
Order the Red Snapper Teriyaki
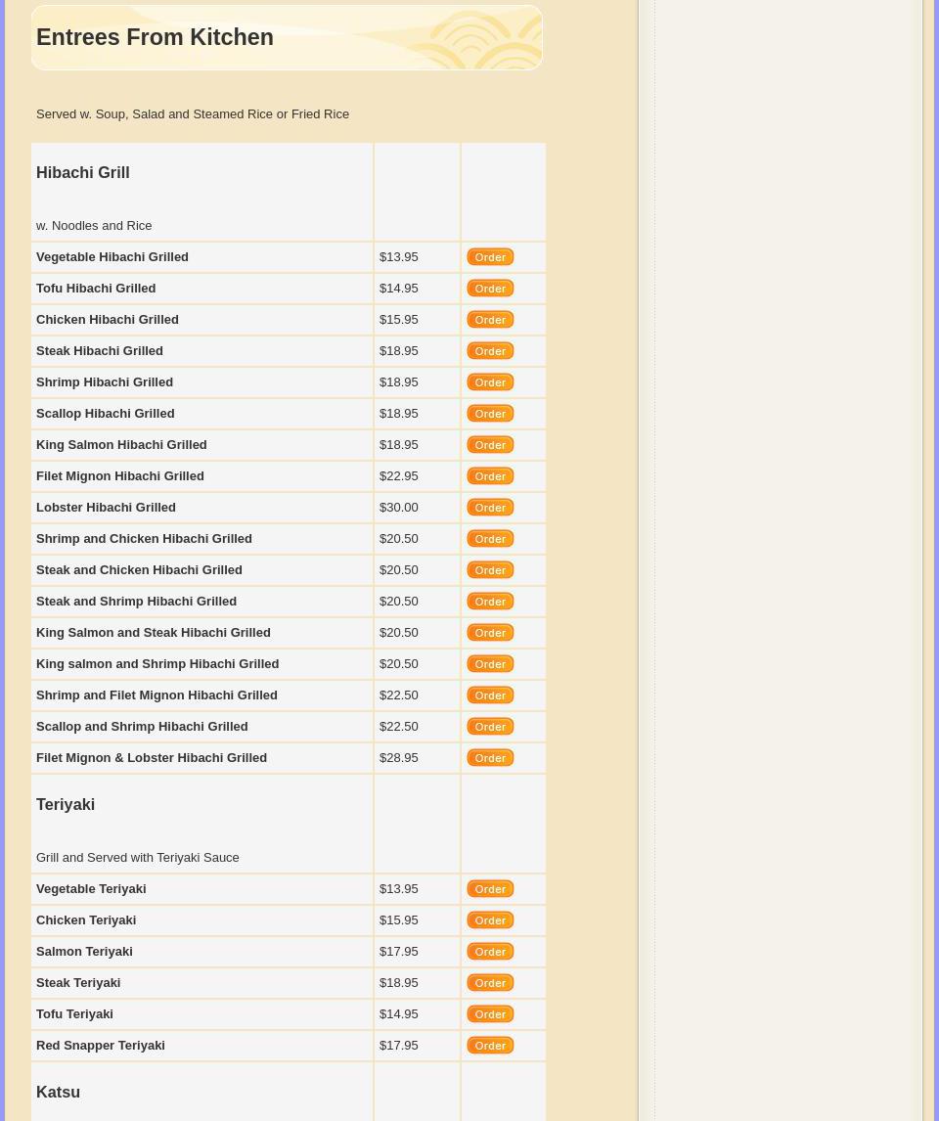(x=490, y=1046)
